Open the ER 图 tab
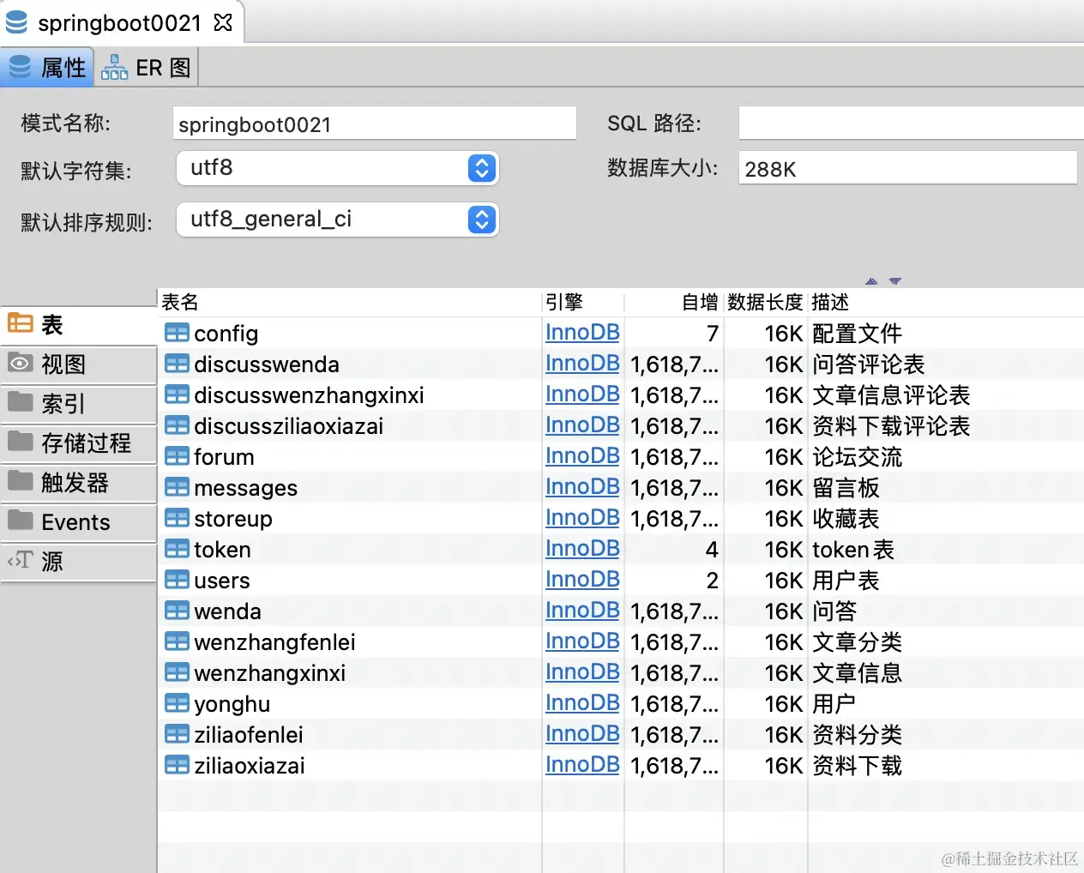 pyautogui.click(x=146, y=67)
